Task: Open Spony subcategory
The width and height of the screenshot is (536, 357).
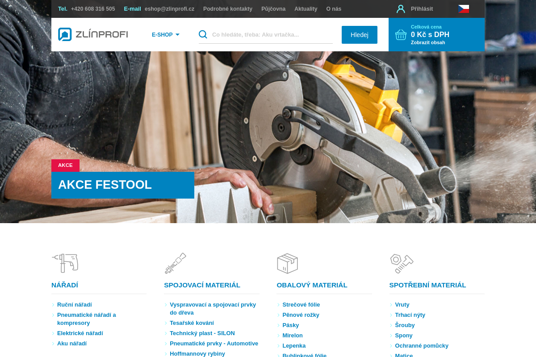Action: click(404, 336)
